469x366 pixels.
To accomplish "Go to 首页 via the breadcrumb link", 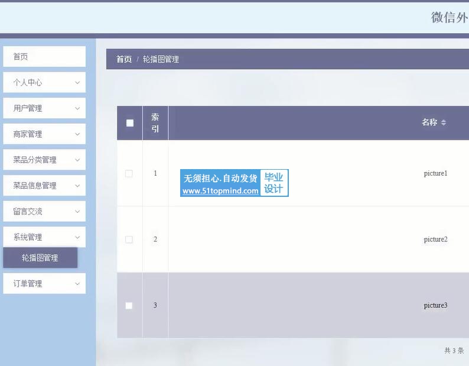I will coord(124,59).
